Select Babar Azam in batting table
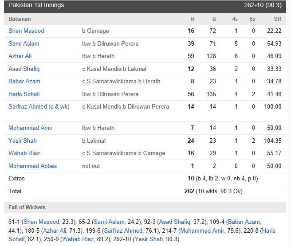 (24, 81)
